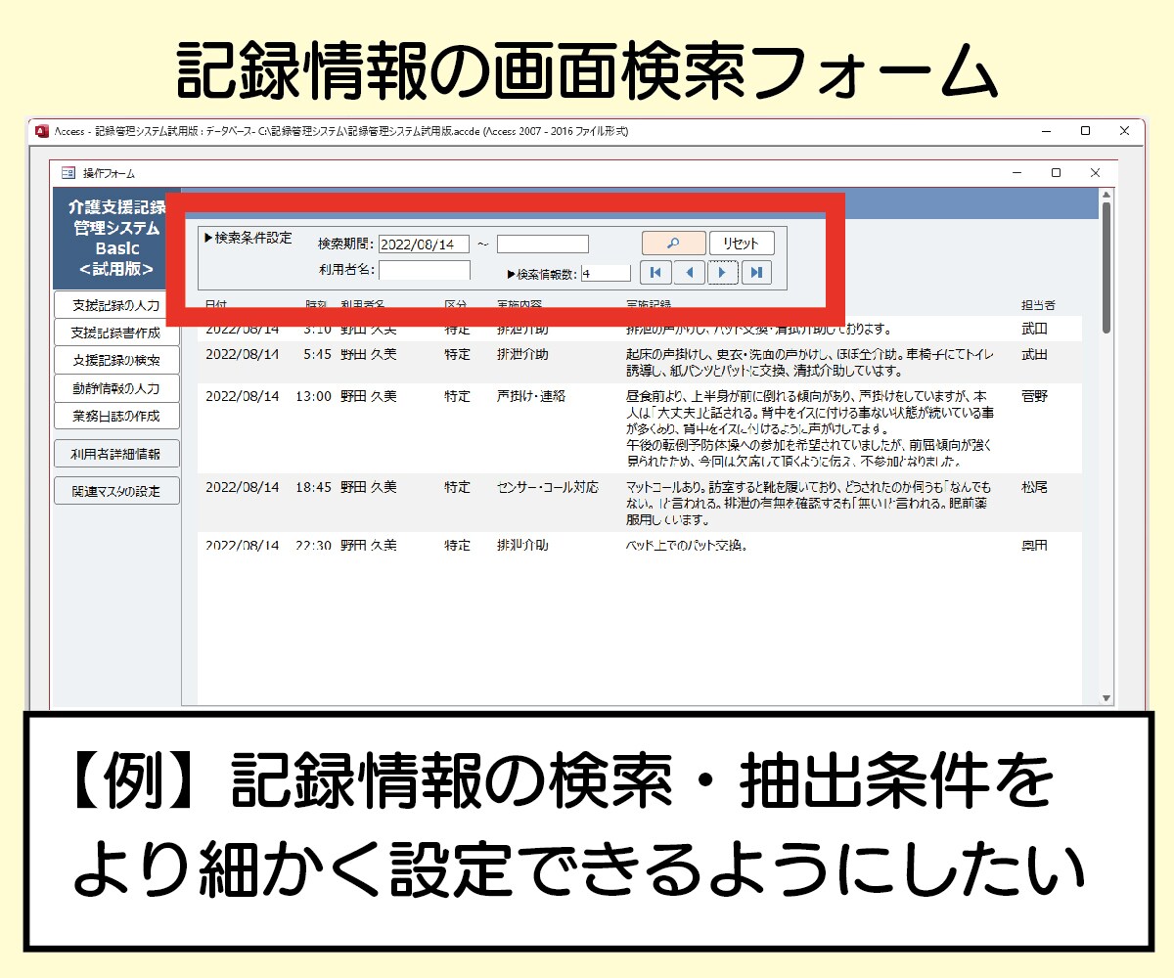Open 利用者詳細情報 from the sidebar
Screen dimensions: 1174x978
(117, 454)
